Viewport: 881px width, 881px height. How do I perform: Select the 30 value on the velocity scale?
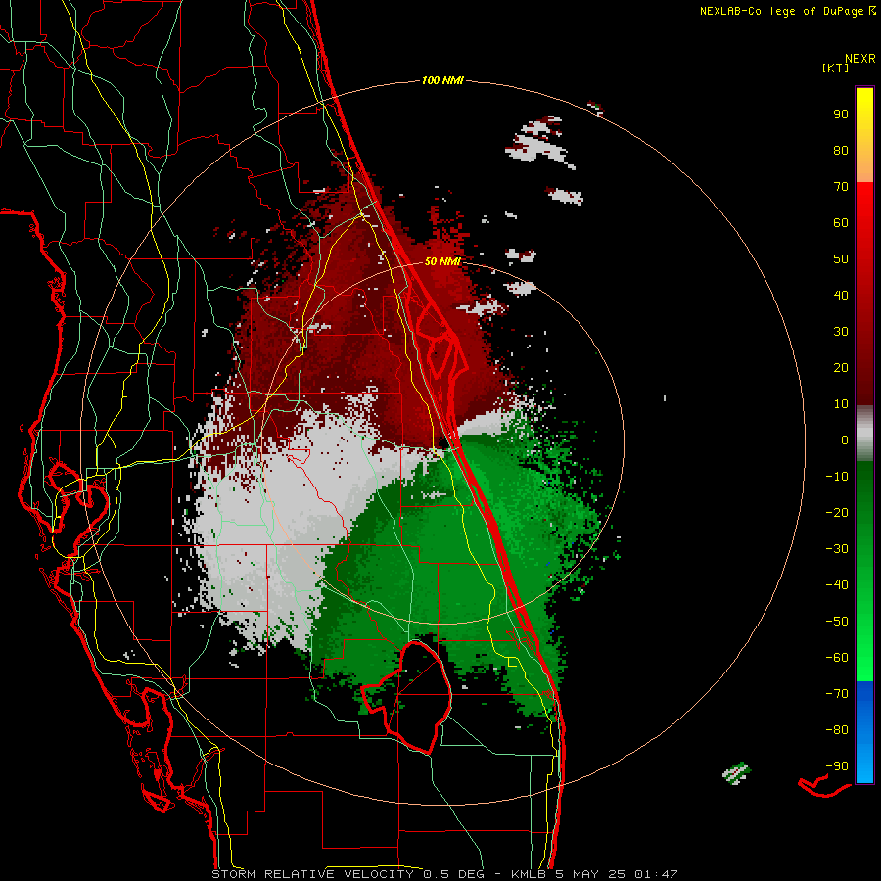click(x=841, y=332)
